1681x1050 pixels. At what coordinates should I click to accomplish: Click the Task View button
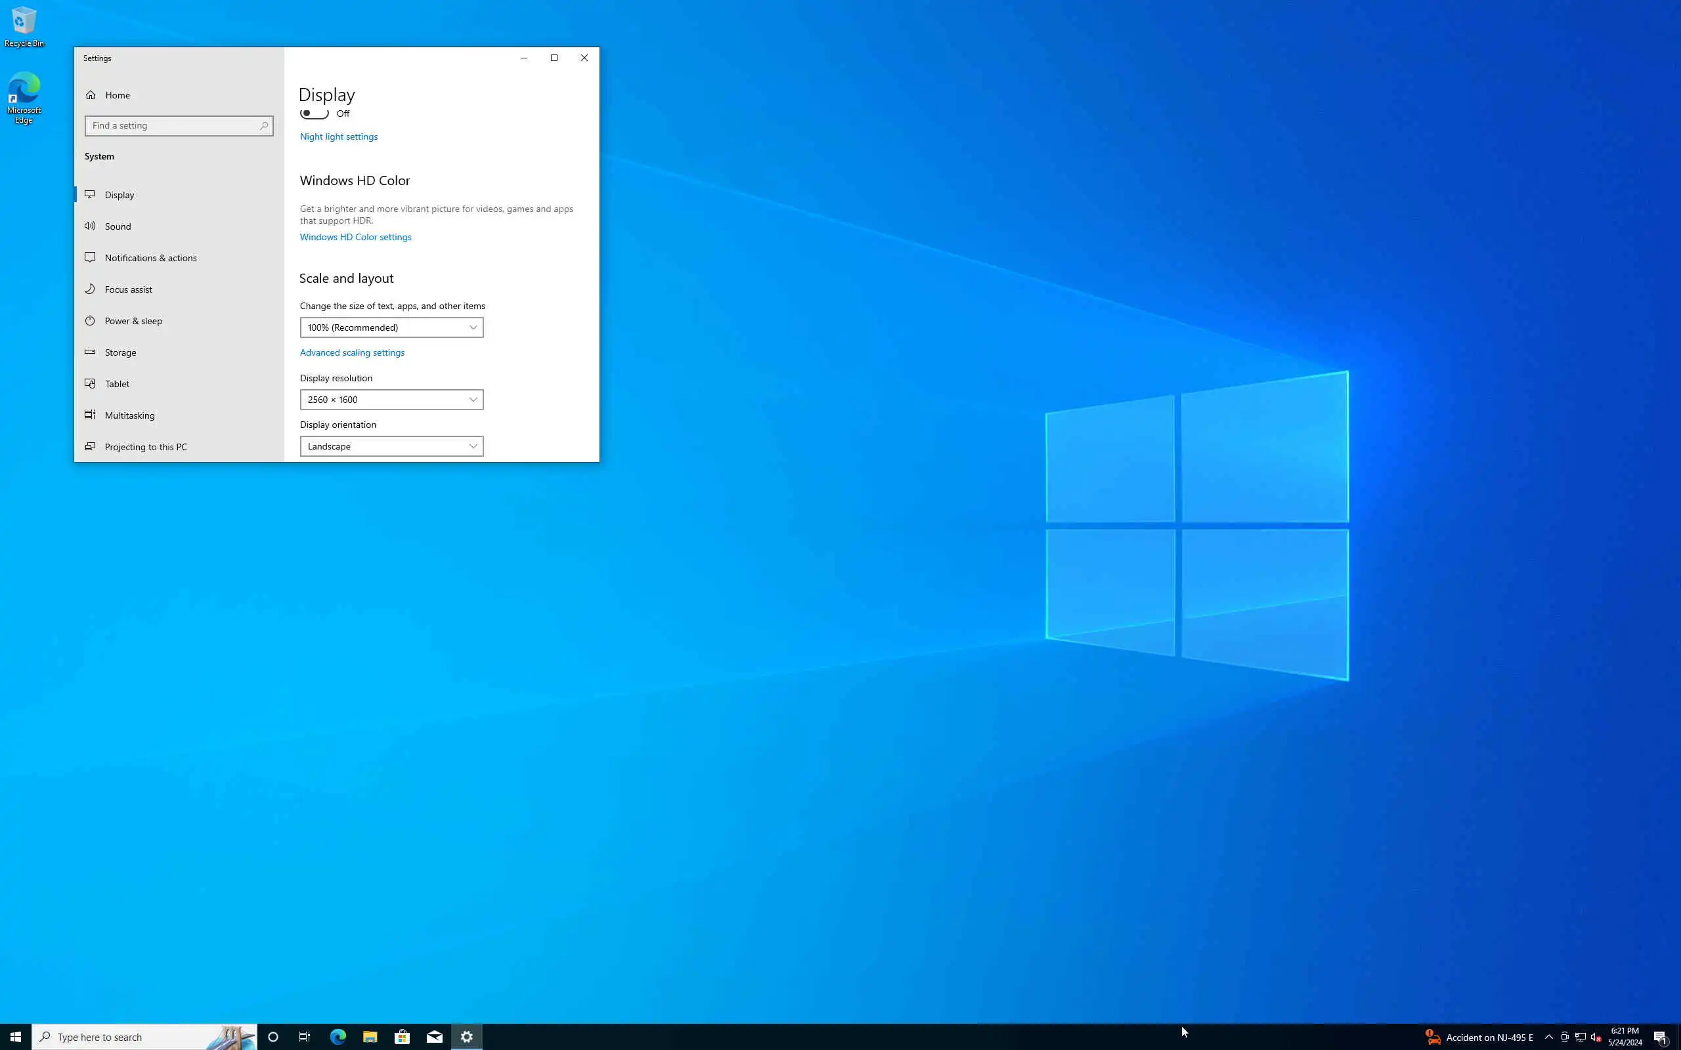point(304,1037)
